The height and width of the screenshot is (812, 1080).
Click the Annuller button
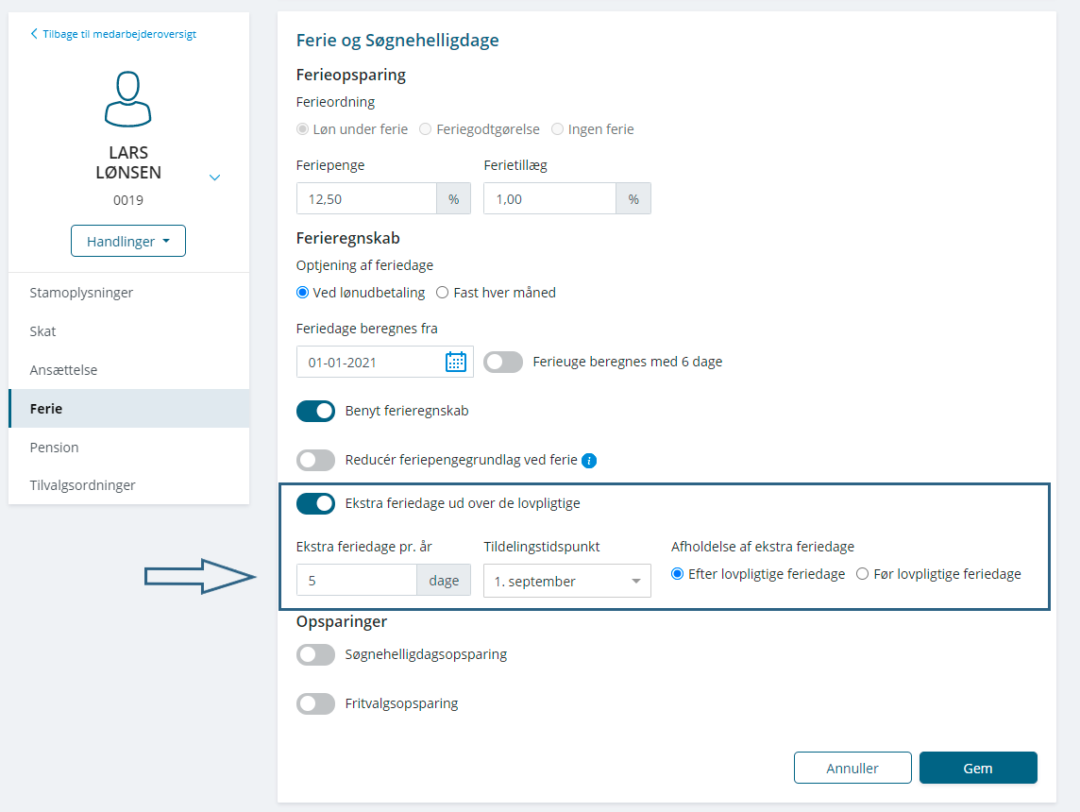pyautogui.click(x=852, y=768)
